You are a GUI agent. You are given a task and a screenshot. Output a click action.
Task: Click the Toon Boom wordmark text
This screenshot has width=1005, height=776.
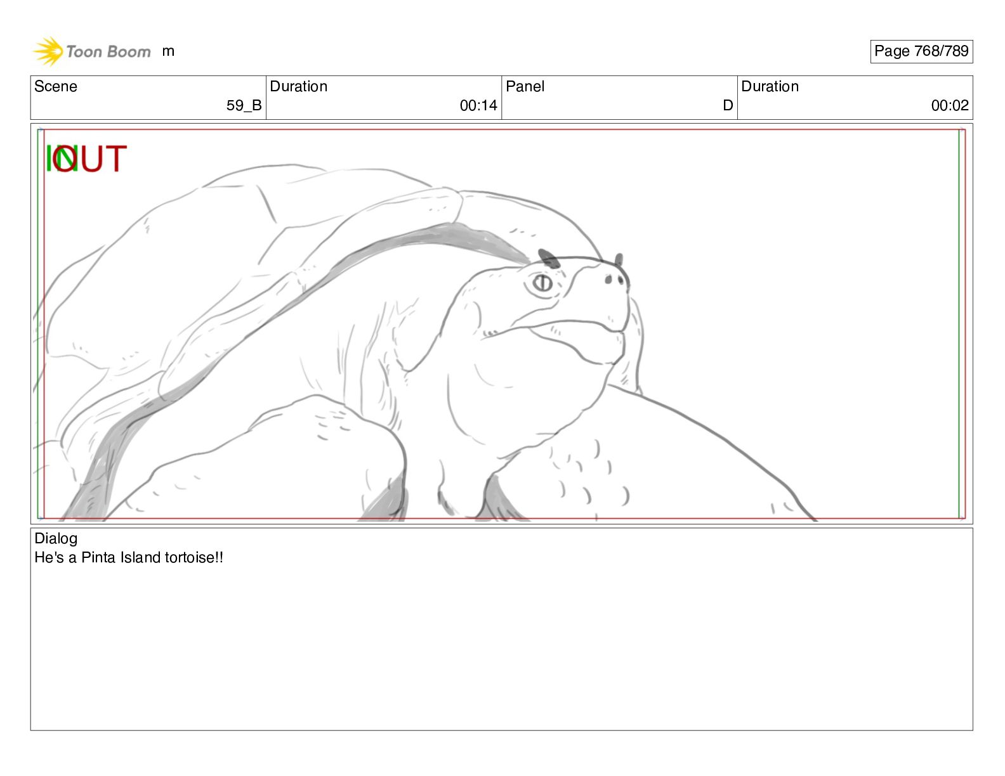[x=108, y=52]
